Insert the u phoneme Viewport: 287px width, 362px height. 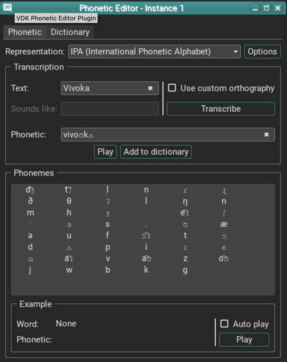click(69, 236)
